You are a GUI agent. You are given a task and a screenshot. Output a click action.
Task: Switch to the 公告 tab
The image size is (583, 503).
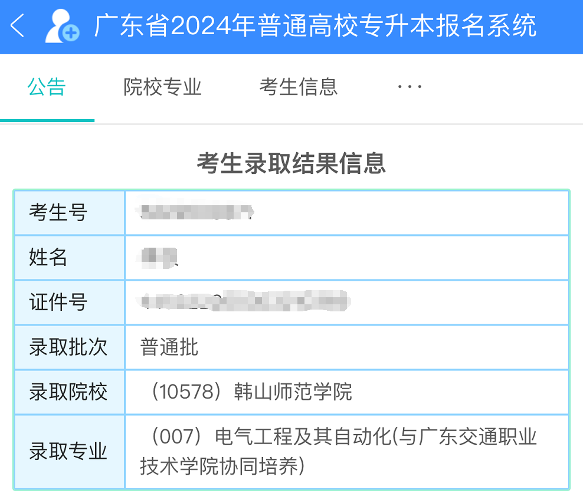[47, 87]
